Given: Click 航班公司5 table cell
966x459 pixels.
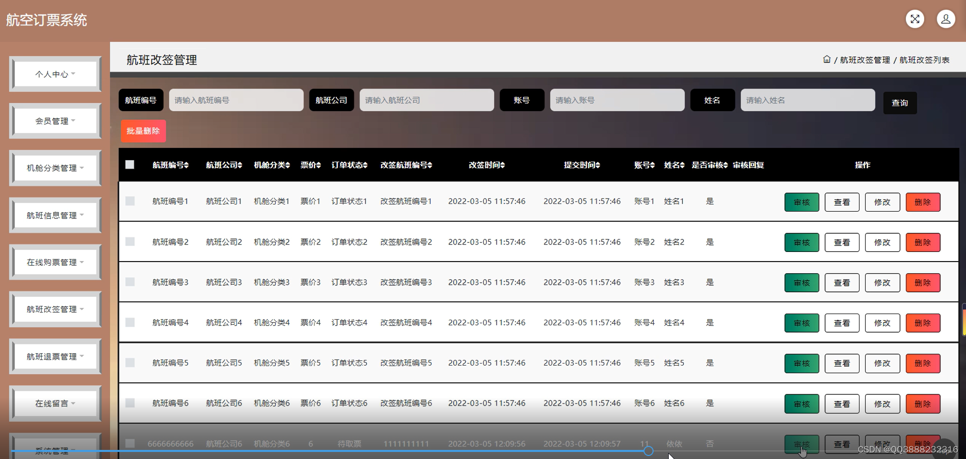Looking at the screenshot, I should click(224, 363).
